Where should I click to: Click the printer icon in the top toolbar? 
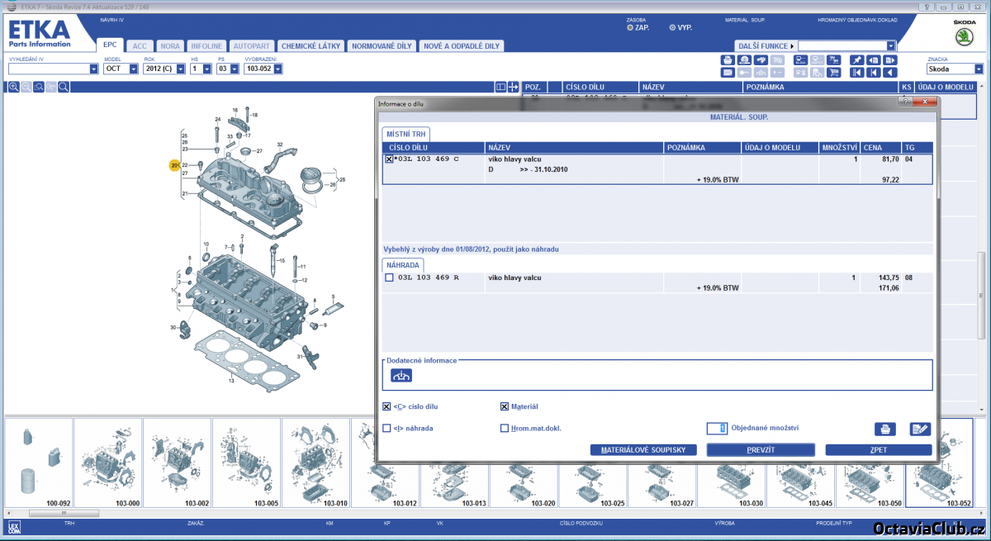click(x=728, y=60)
